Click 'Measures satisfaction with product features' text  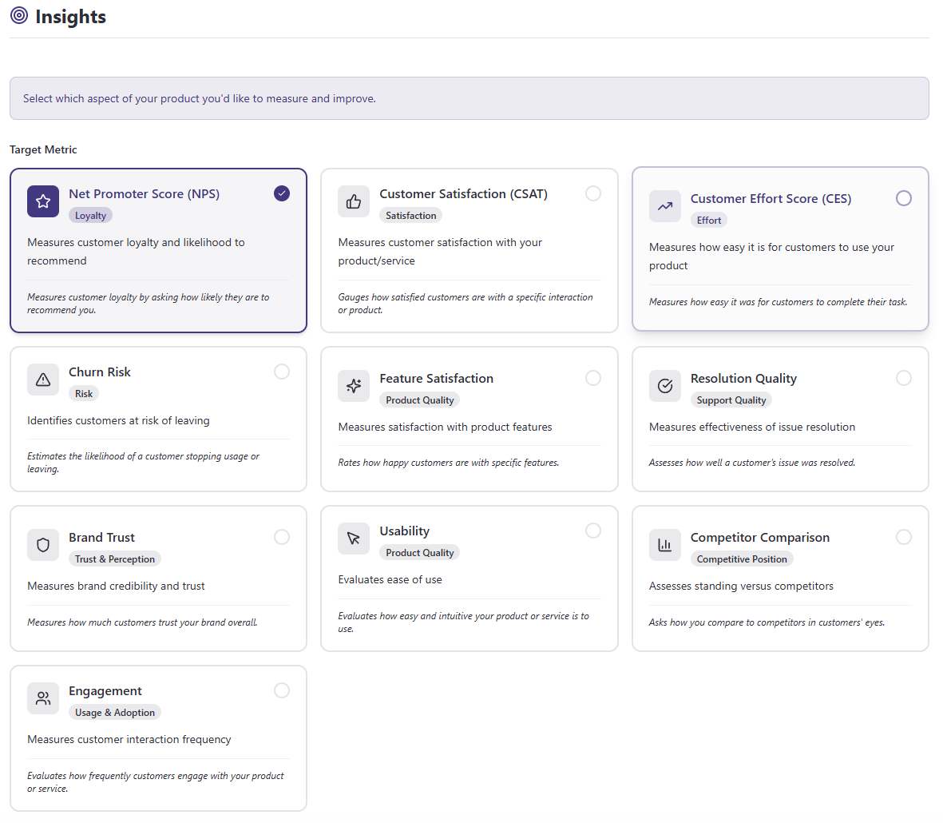(445, 427)
